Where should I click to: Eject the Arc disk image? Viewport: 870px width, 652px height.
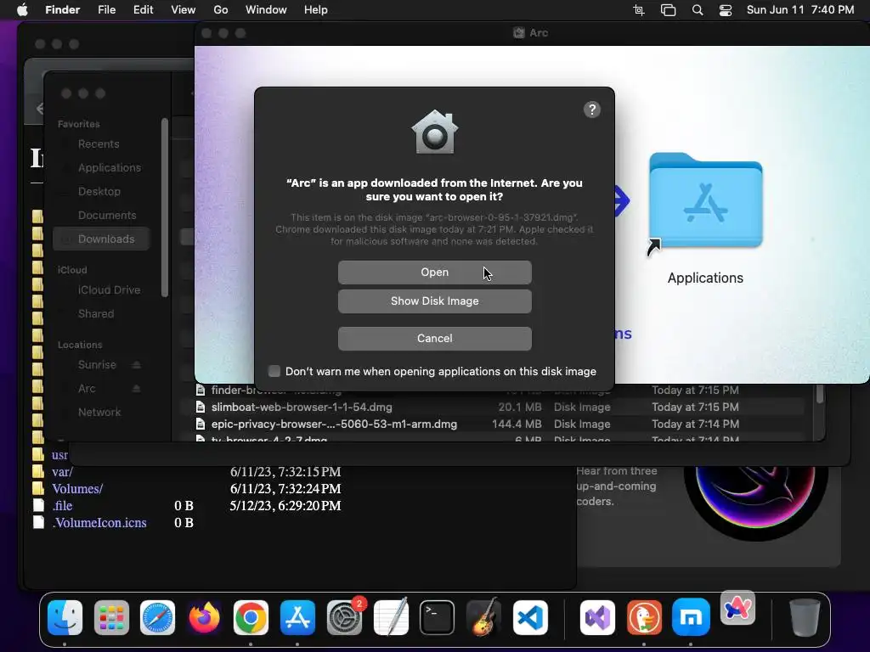point(137,389)
